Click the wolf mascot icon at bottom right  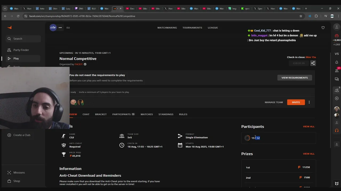pos(337,184)
